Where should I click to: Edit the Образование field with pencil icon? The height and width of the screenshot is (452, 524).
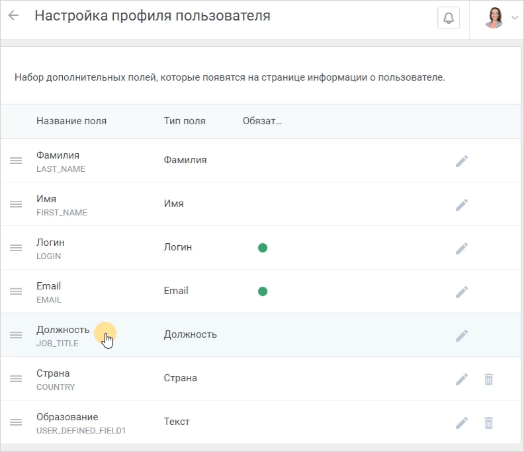(x=462, y=423)
